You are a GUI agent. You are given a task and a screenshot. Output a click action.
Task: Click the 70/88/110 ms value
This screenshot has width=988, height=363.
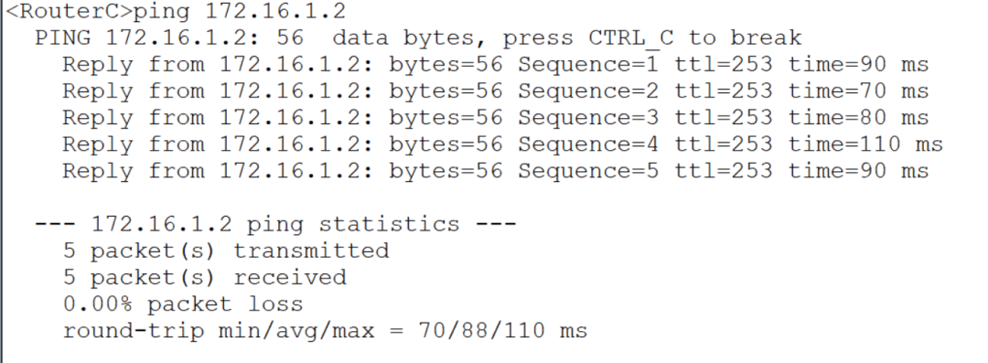[503, 330]
